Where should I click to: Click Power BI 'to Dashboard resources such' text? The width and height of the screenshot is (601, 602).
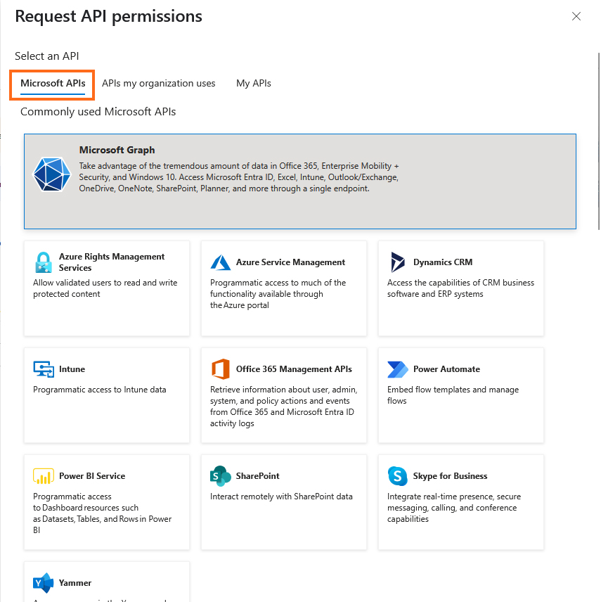coord(86,508)
